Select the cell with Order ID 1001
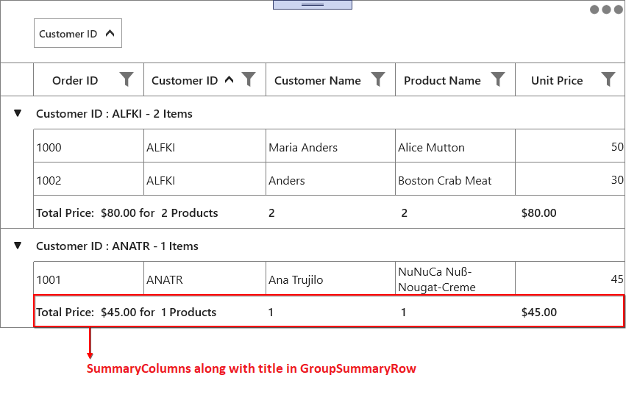Viewport: 626px width, 400px height. tap(88, 278)
